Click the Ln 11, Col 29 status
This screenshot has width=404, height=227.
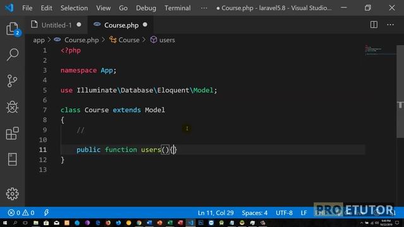[216, 213]
